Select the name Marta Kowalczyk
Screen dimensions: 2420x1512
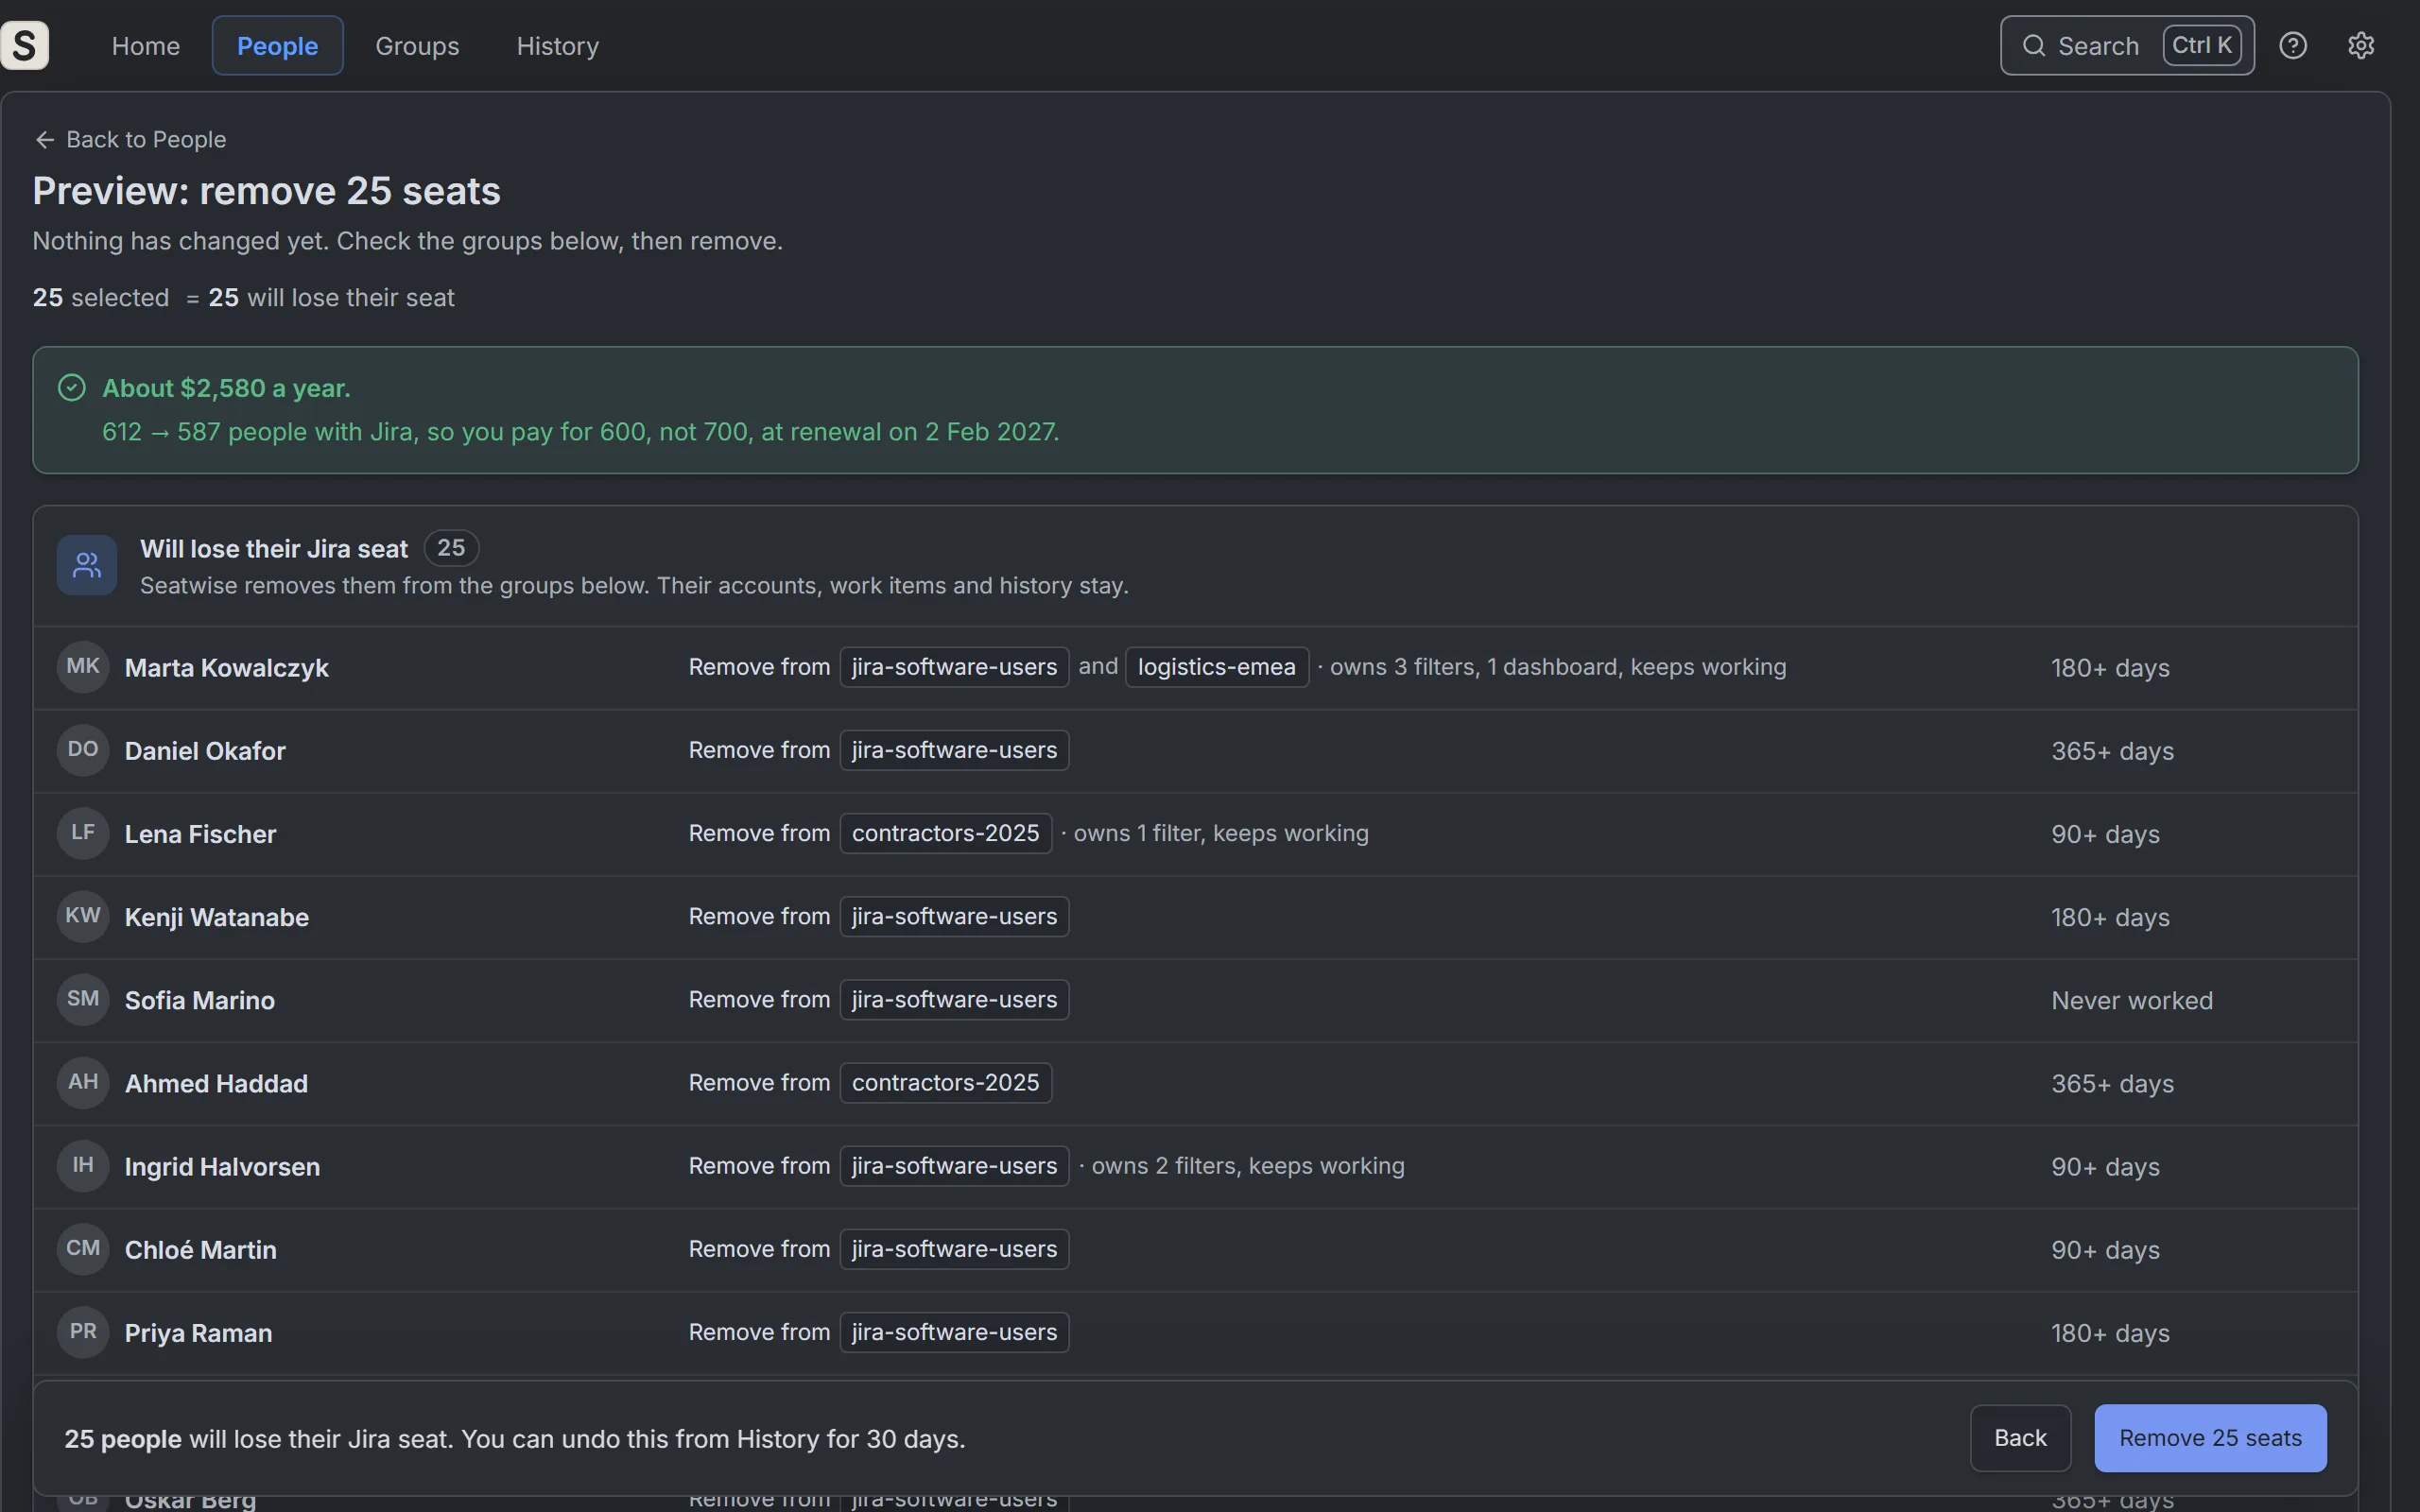coord(227,668)
